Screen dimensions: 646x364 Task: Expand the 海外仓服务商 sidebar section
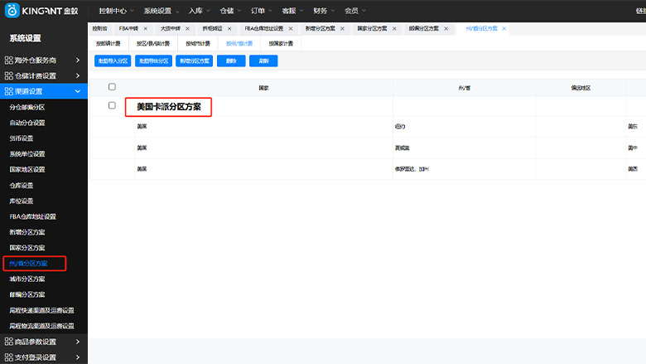click(78, 61)
